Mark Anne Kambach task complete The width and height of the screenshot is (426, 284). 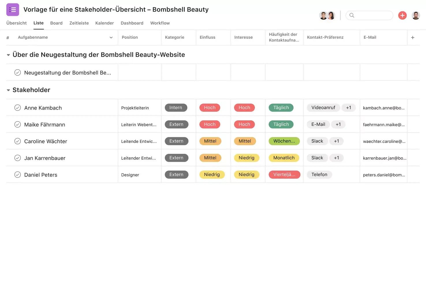pos(18,108)
